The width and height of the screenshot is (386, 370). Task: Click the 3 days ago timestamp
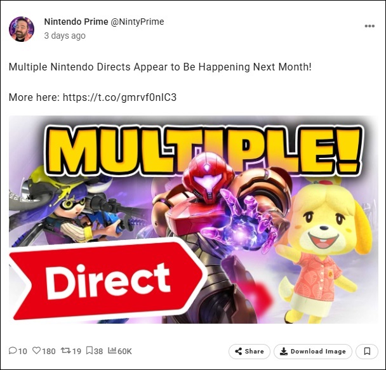tap(65, 36)
